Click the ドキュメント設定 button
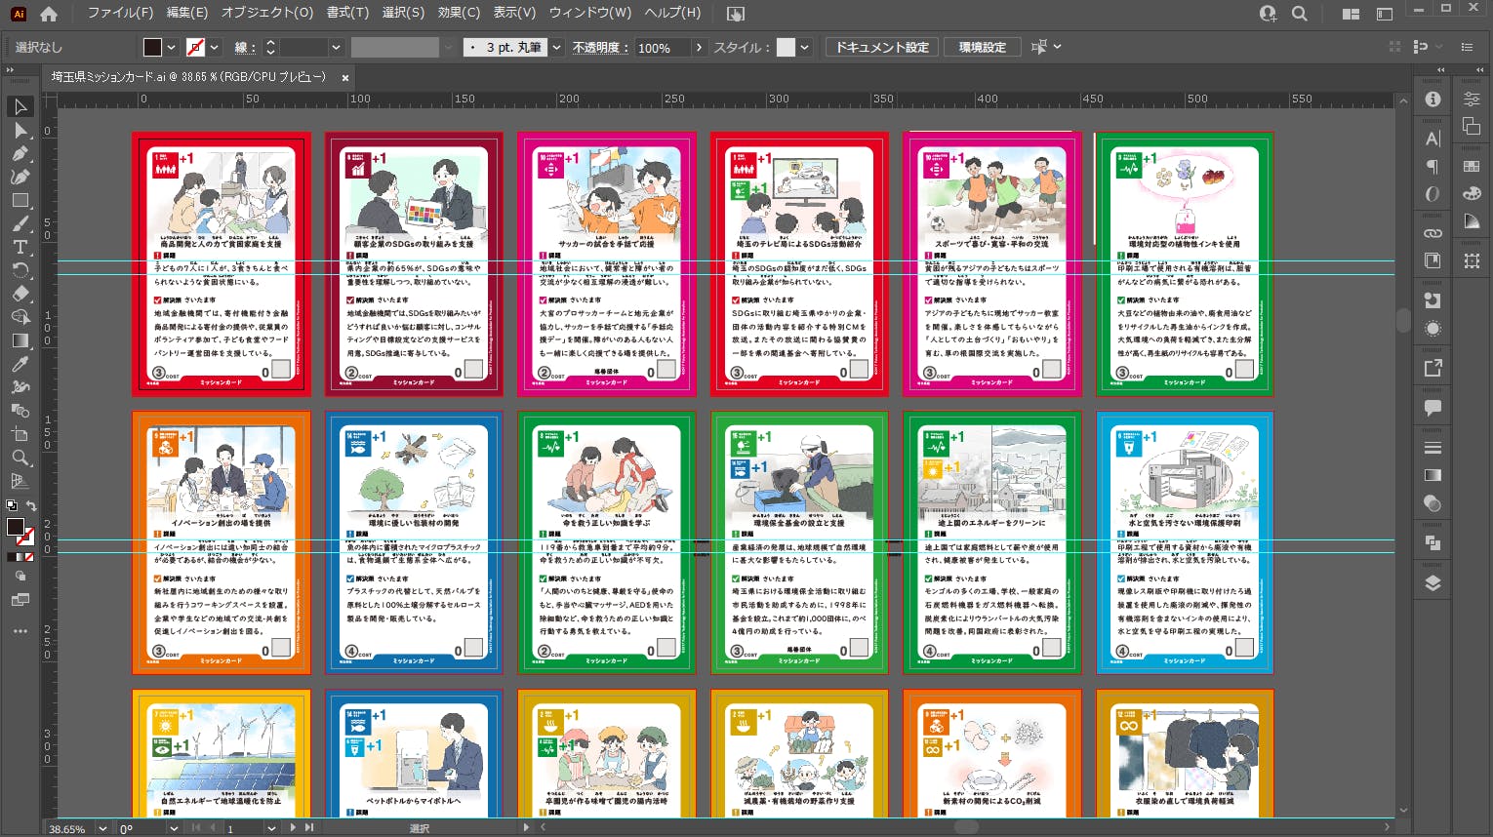1493x837 pixels. point(881,47)
